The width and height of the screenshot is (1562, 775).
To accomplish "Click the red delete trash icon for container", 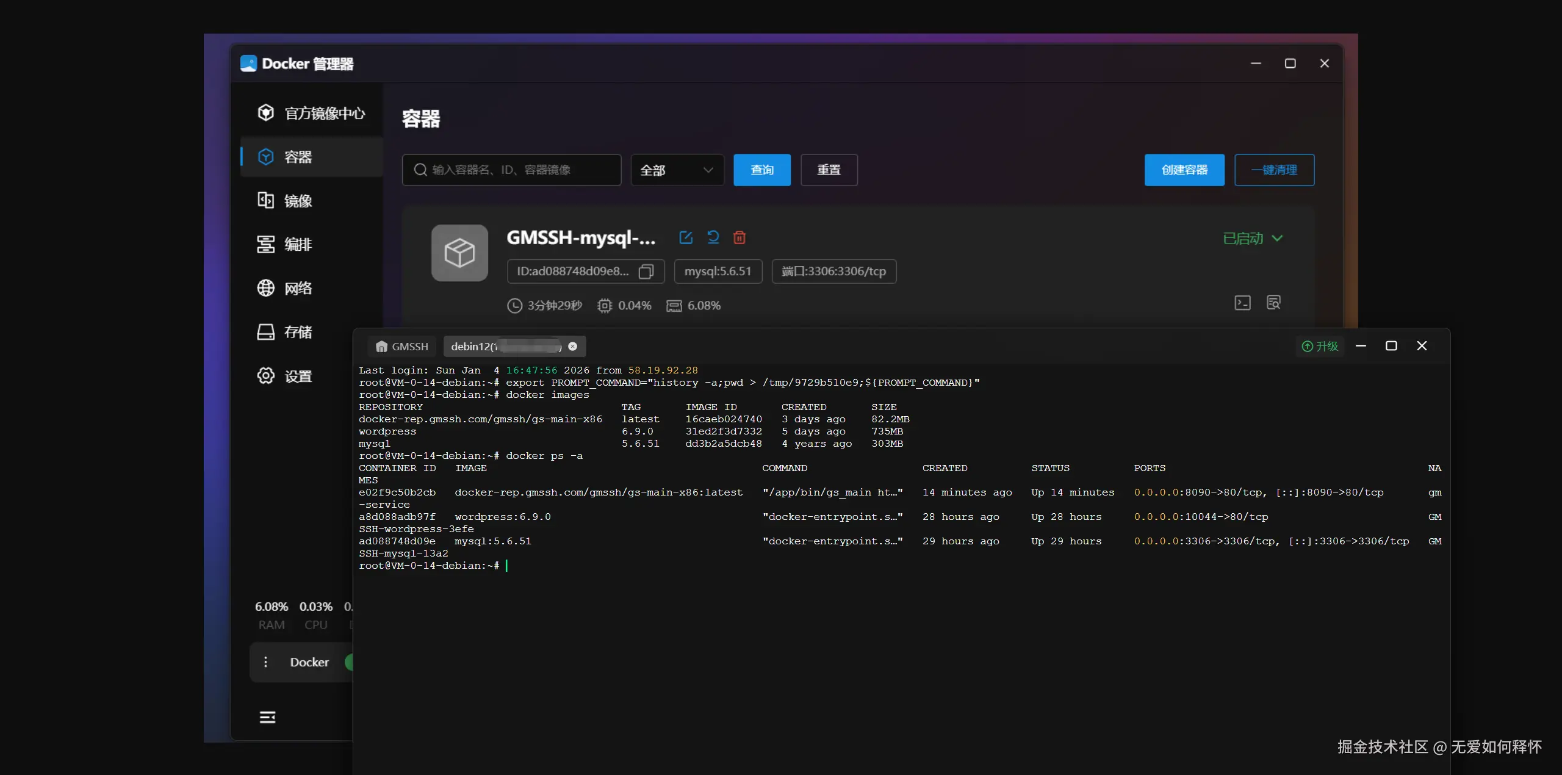I will [740, 237].
